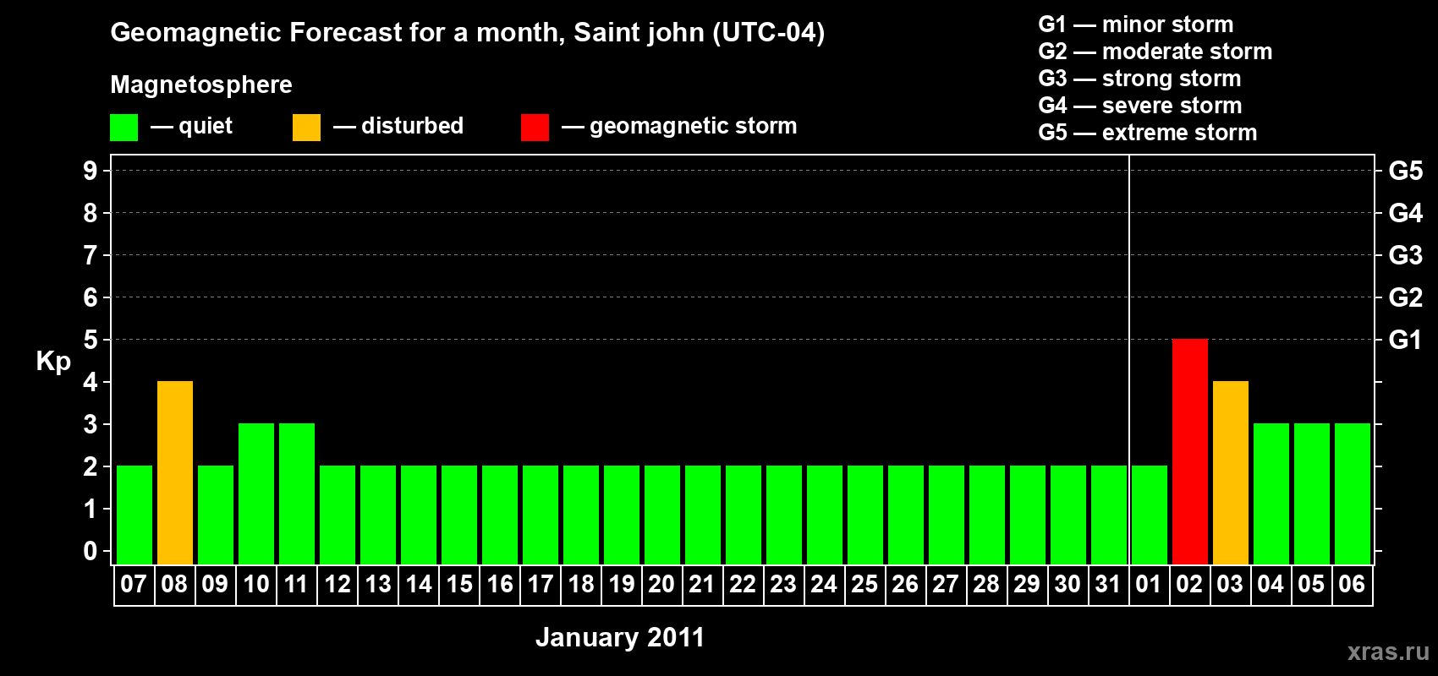Click the red geomagnetic storm legend swatch
Viewport: 1438px width, 676px height.
(535, 128)
